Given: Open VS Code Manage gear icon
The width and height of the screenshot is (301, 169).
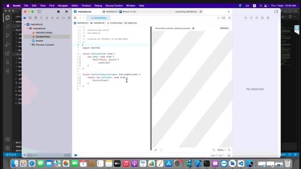Looking at the screenshot, I should [x=8, y=148].
